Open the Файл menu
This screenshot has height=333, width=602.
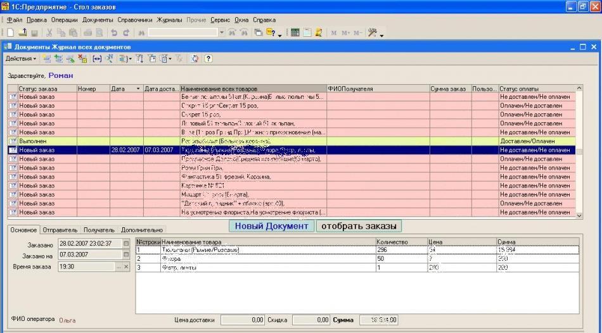pyautogui.click(x=15, y=20)
